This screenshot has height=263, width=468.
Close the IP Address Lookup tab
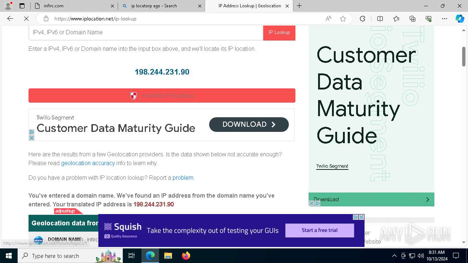click(x=287, y=6)
